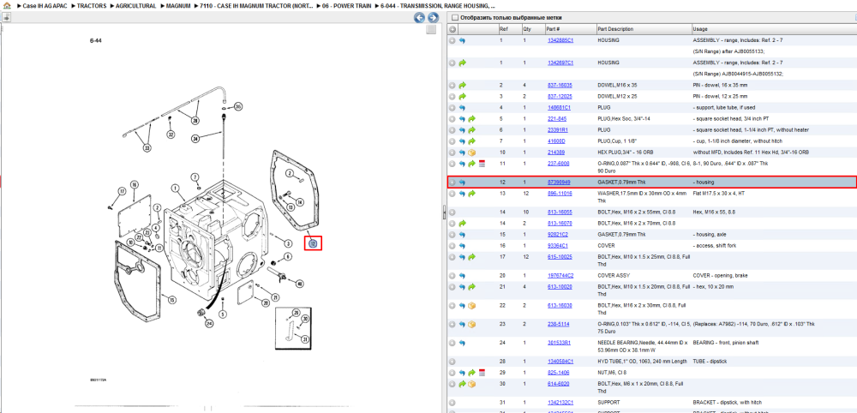Select highlighted callout 12 in diagram

coord(313,243)
